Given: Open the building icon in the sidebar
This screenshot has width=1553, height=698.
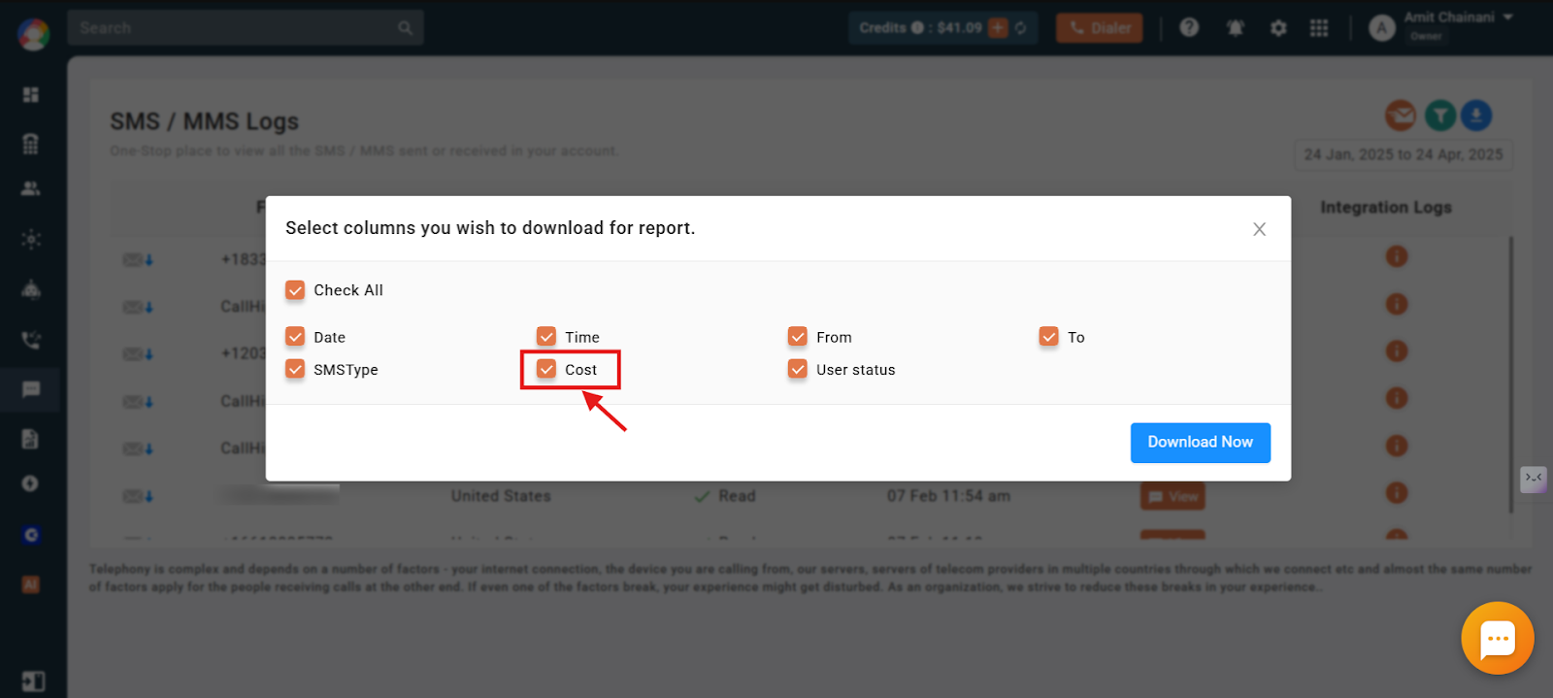Looking at the screenshot, I should pyautogui.click(x=31, y=144).
